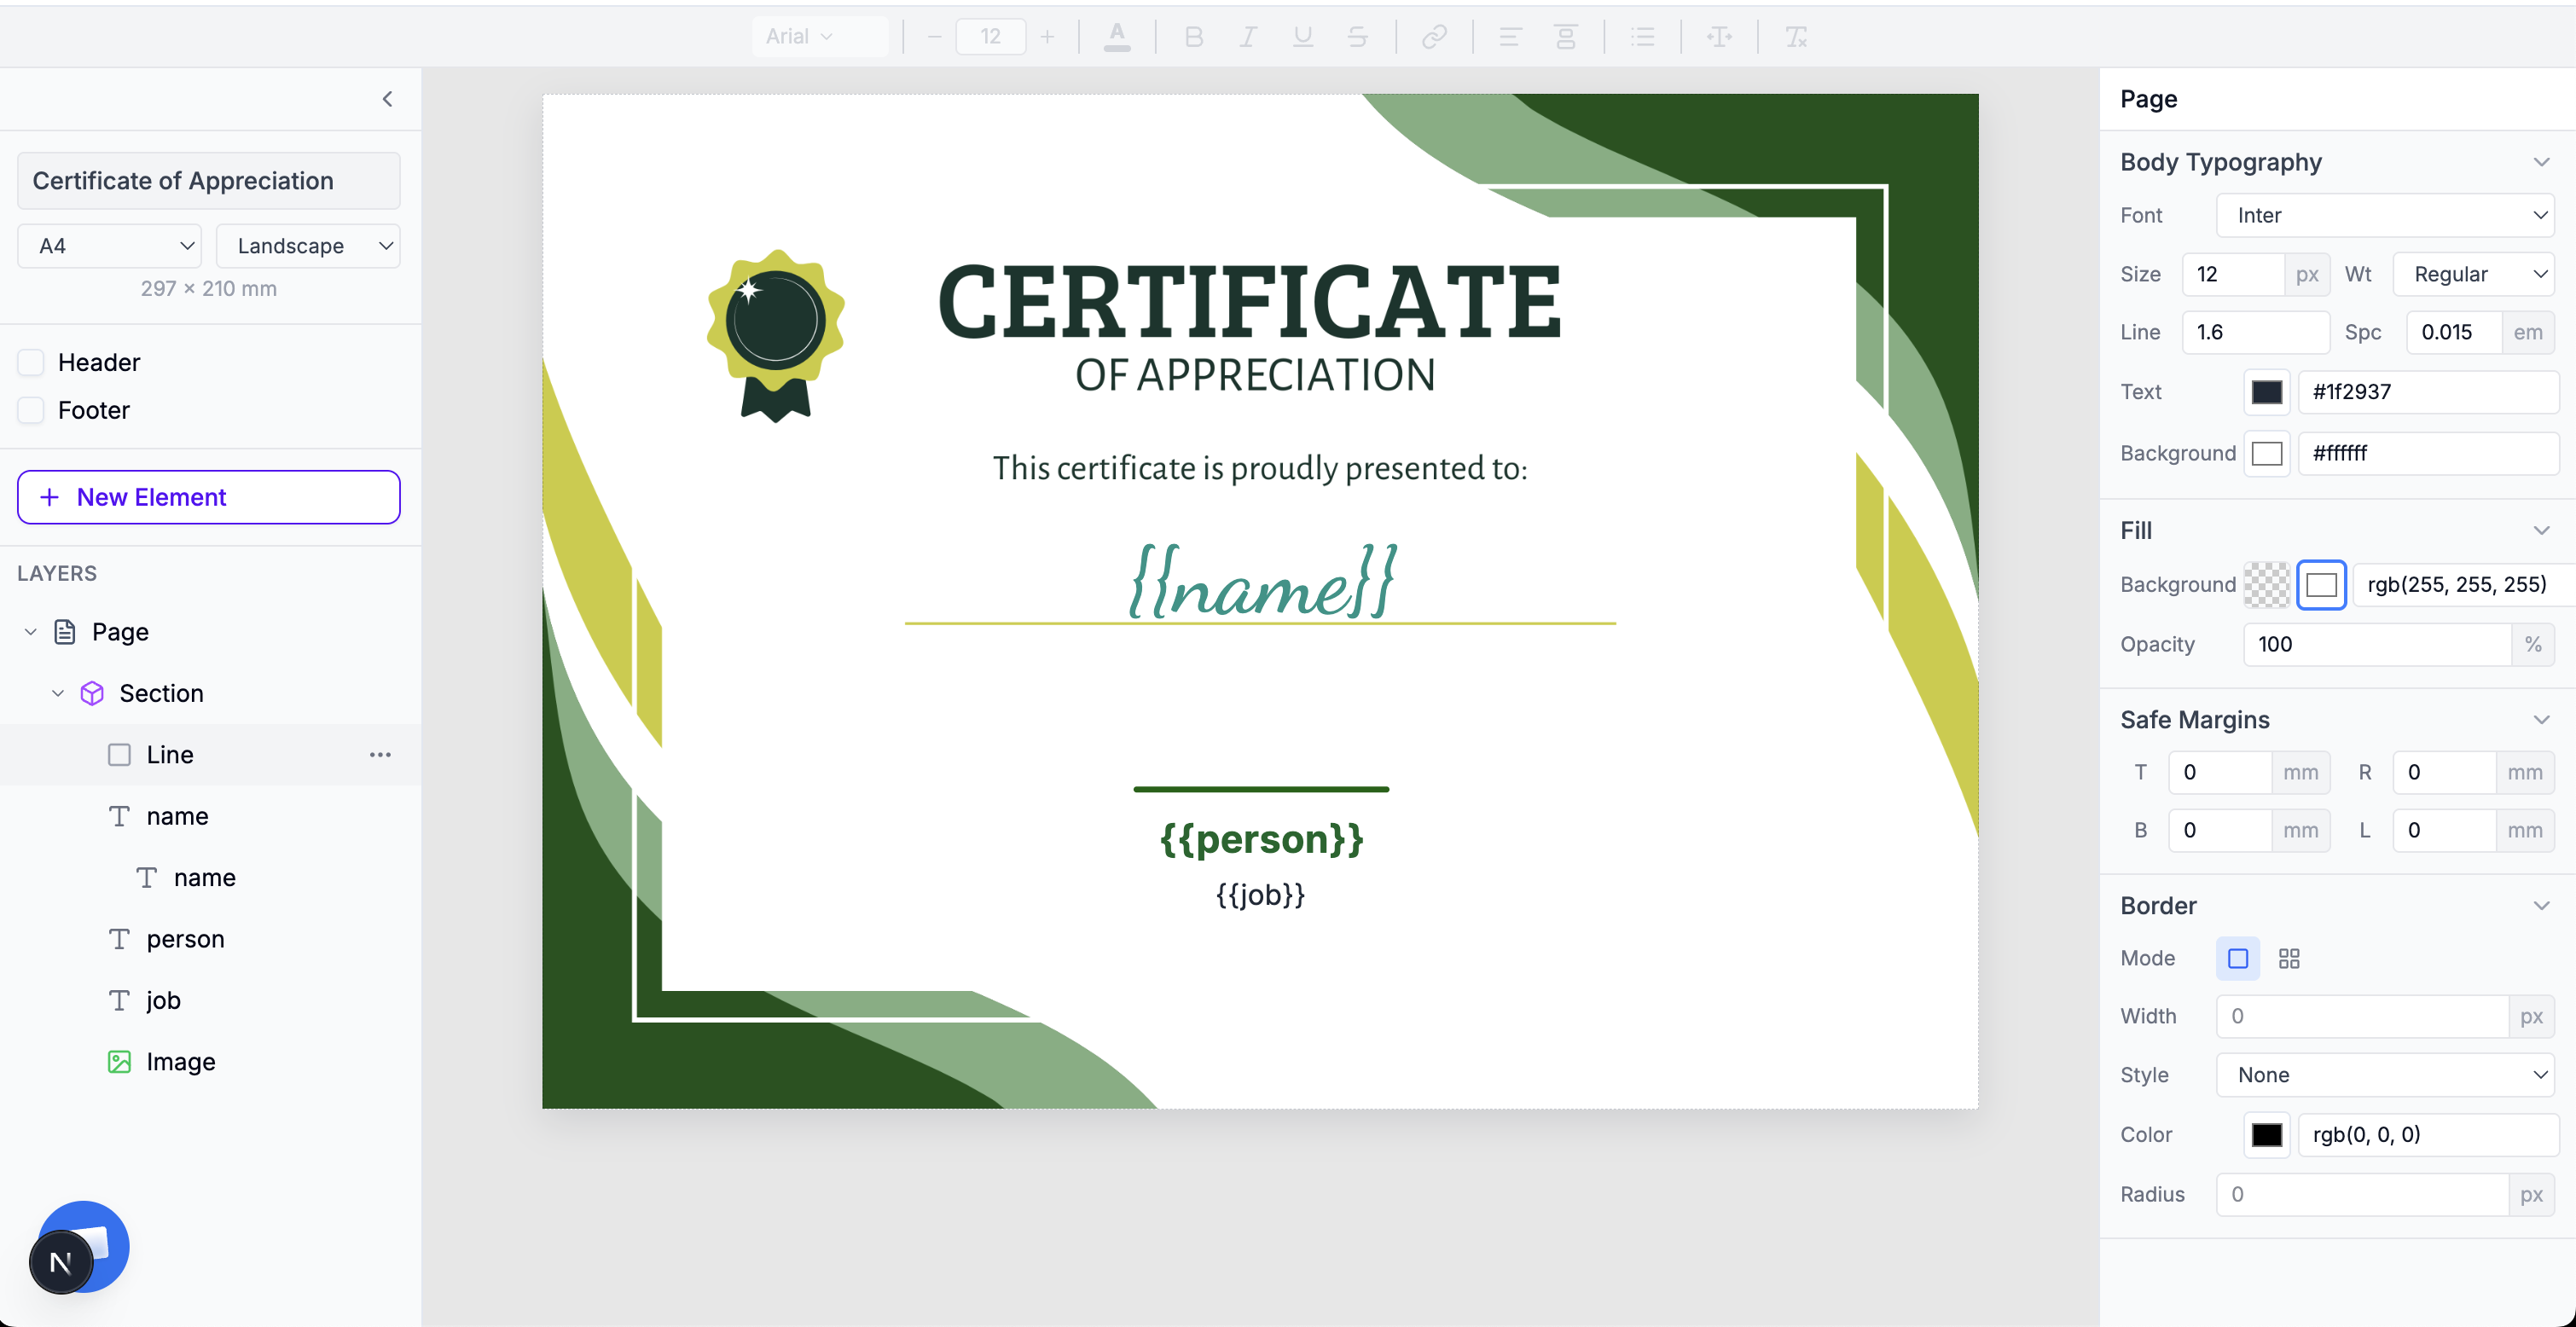Open the text color swatch in Body Typography
Screen dimensions: 2576x1327
(2267, 392)
